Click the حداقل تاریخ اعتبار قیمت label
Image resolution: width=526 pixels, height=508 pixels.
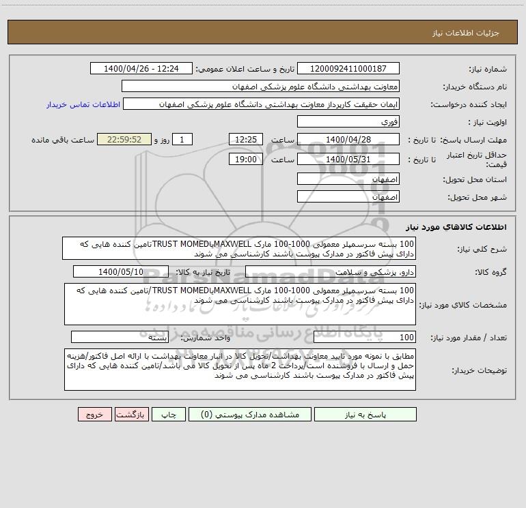[x=476, y=160]
